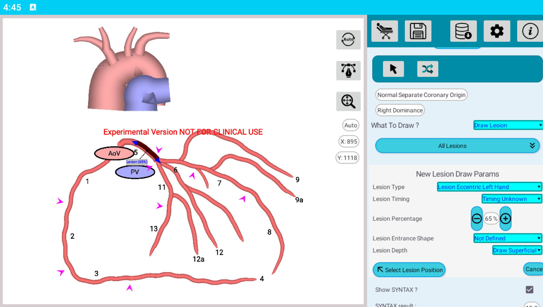Screen dimensions: 543x307
Task: Open the Lesion Timing dropdown
Action: (511, 199)
